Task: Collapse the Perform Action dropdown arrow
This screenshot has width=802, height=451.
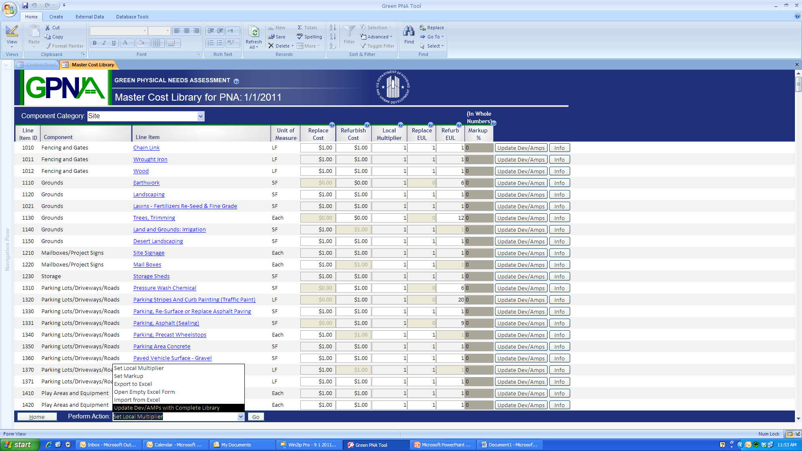Action: tap(241, 417)
